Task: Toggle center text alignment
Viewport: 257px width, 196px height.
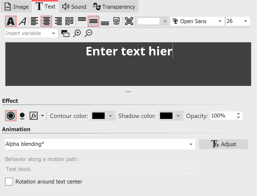Action: 46,21
